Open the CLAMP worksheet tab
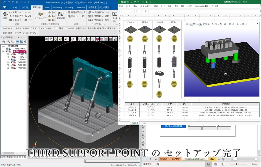 click(176, 159)
